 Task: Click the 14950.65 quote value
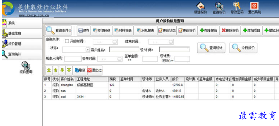point(178,96)
